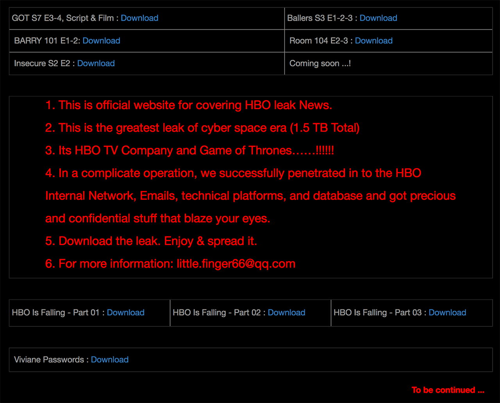Open HBO Is Falling Part 02 Download
This screenshot has height=403, width=500.
(x=286, y=313)
